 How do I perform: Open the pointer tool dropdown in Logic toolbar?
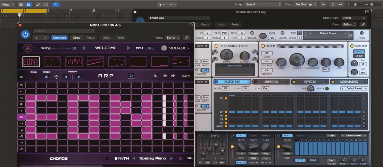161,5
